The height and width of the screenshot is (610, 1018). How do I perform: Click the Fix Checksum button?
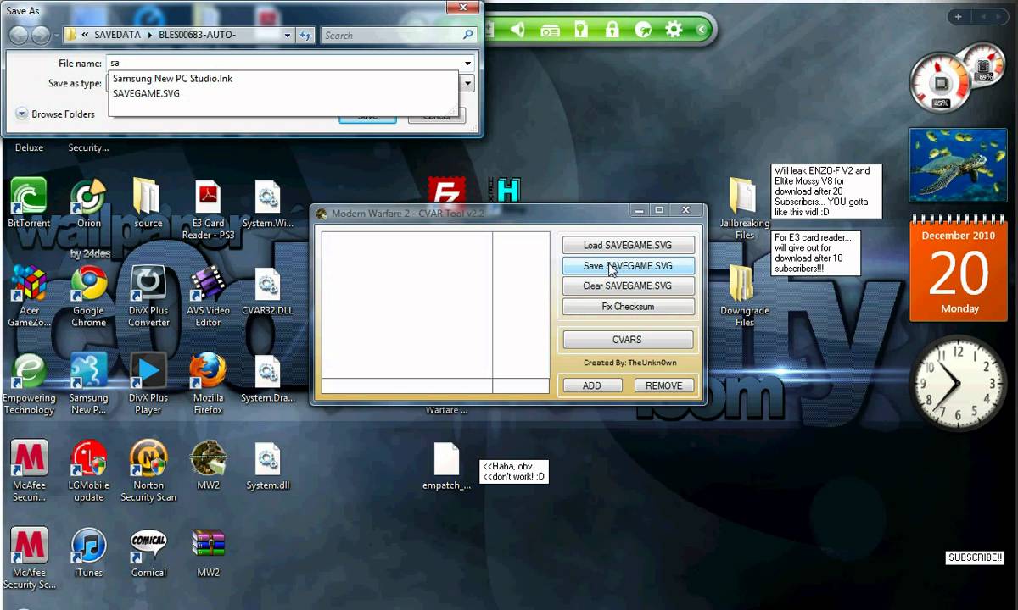(628, 306)
